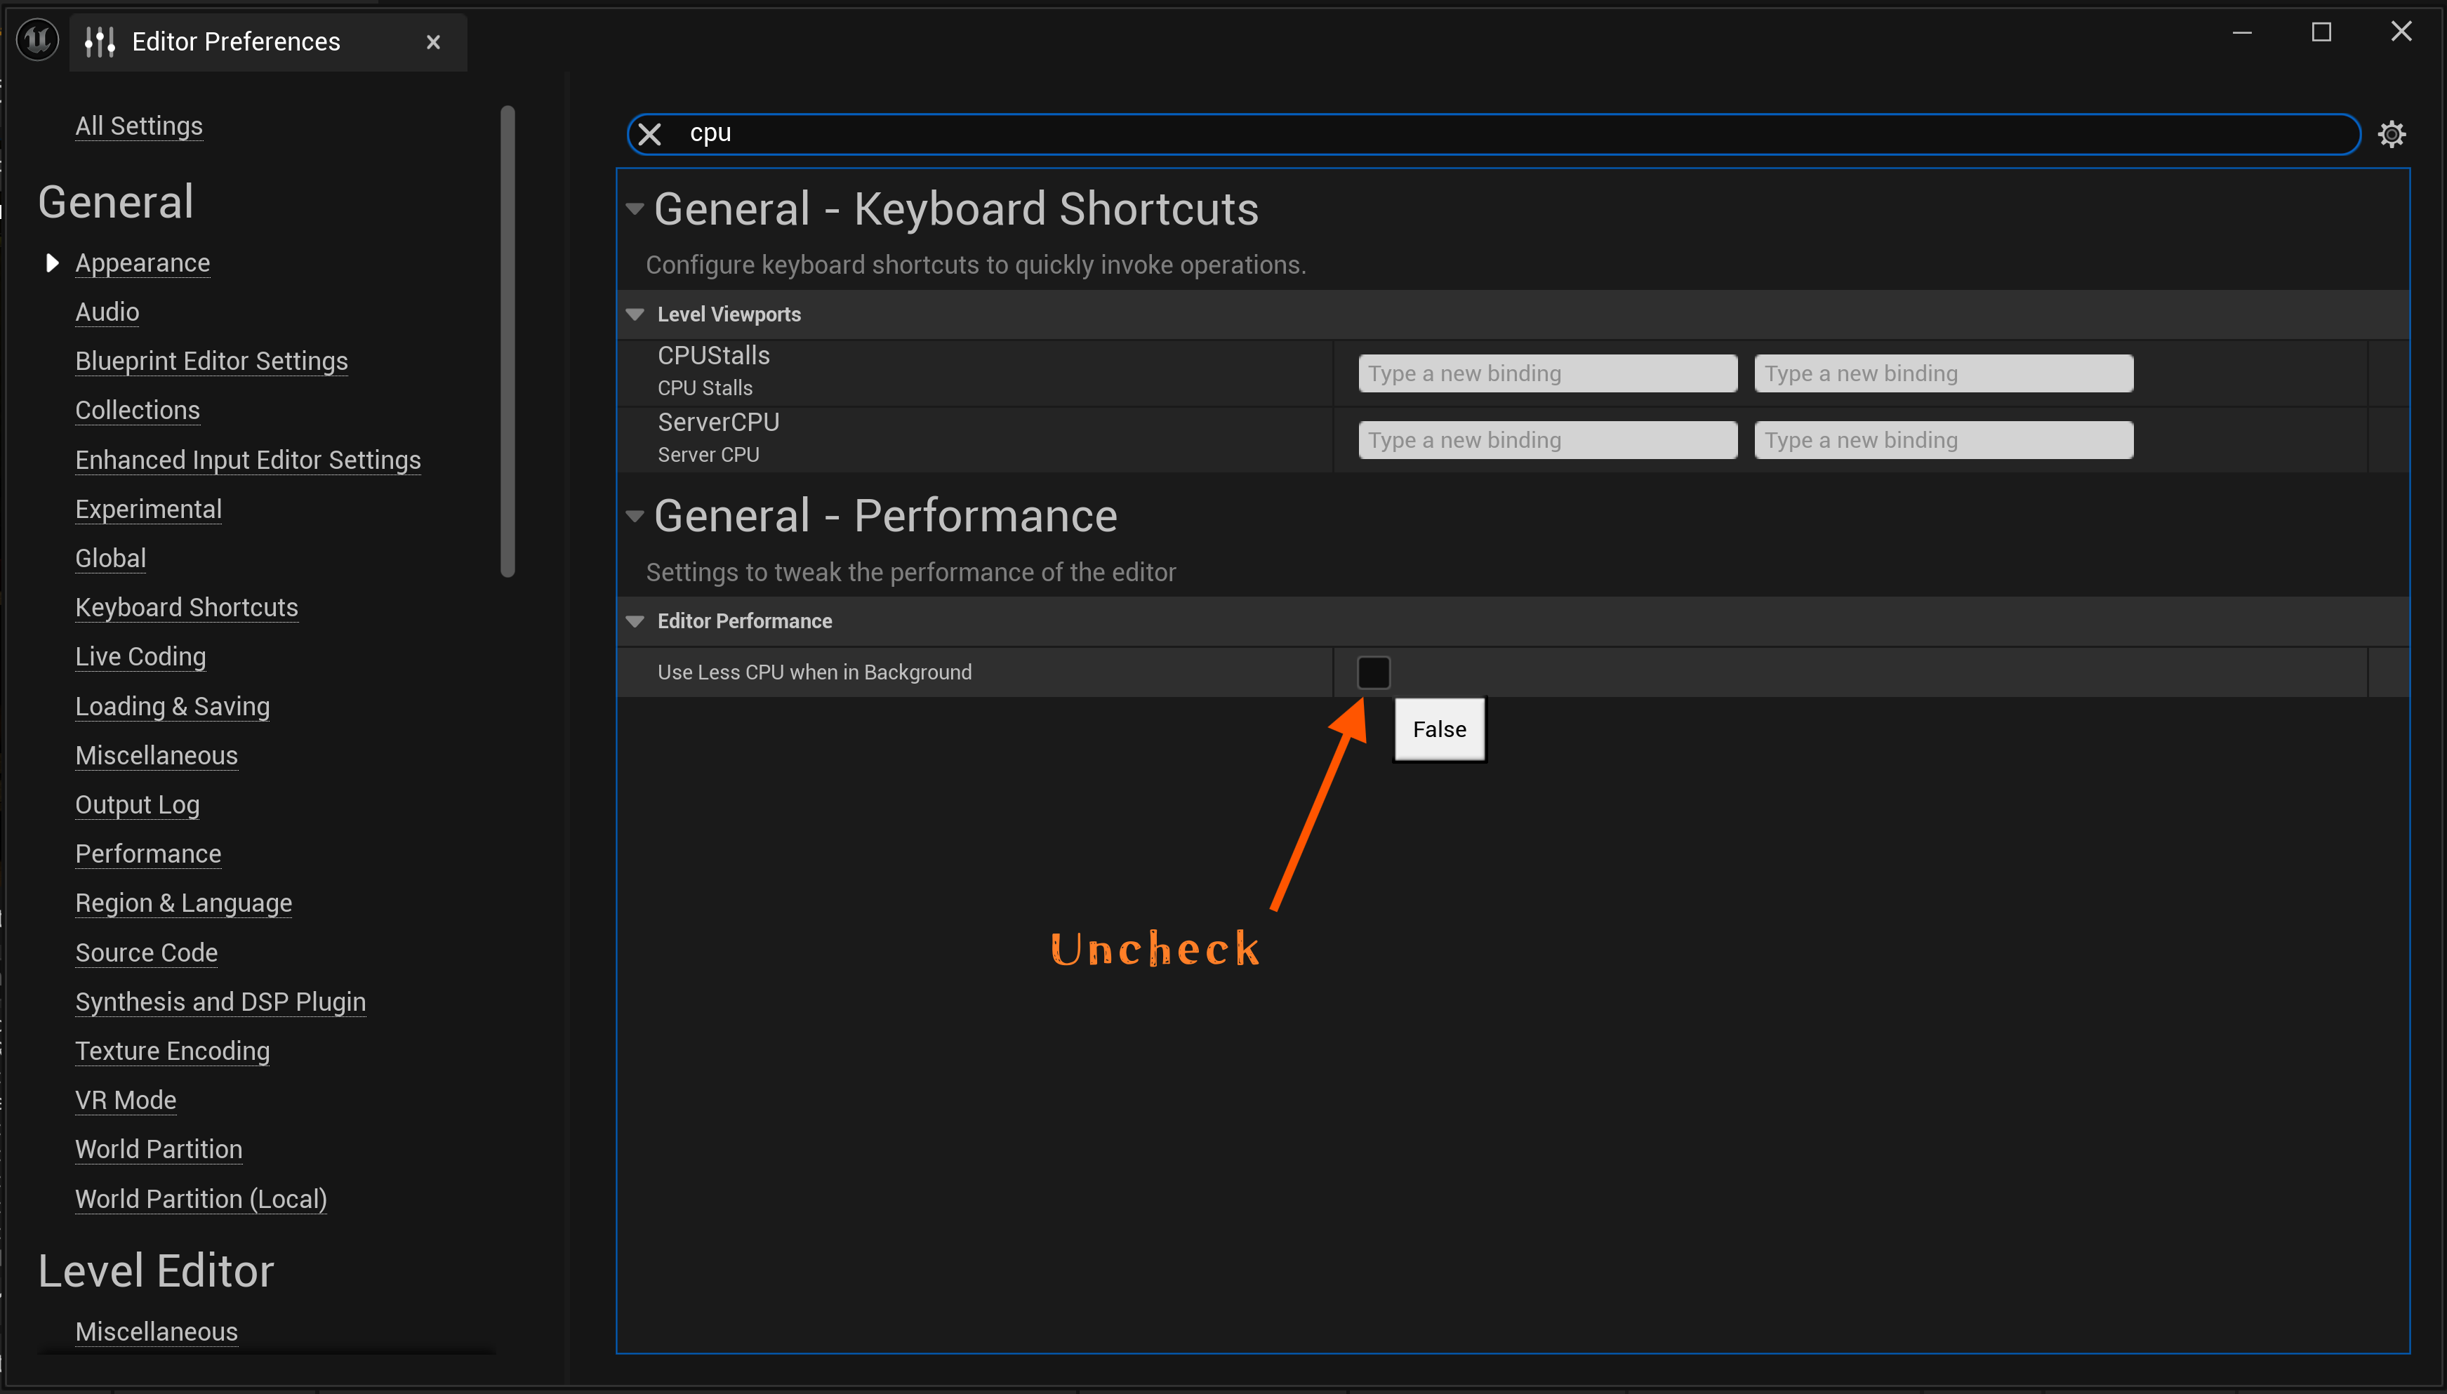Viewport: 2447px width, 1394px height.
Task: Open Source Code settings
Action: click(147, 952)
